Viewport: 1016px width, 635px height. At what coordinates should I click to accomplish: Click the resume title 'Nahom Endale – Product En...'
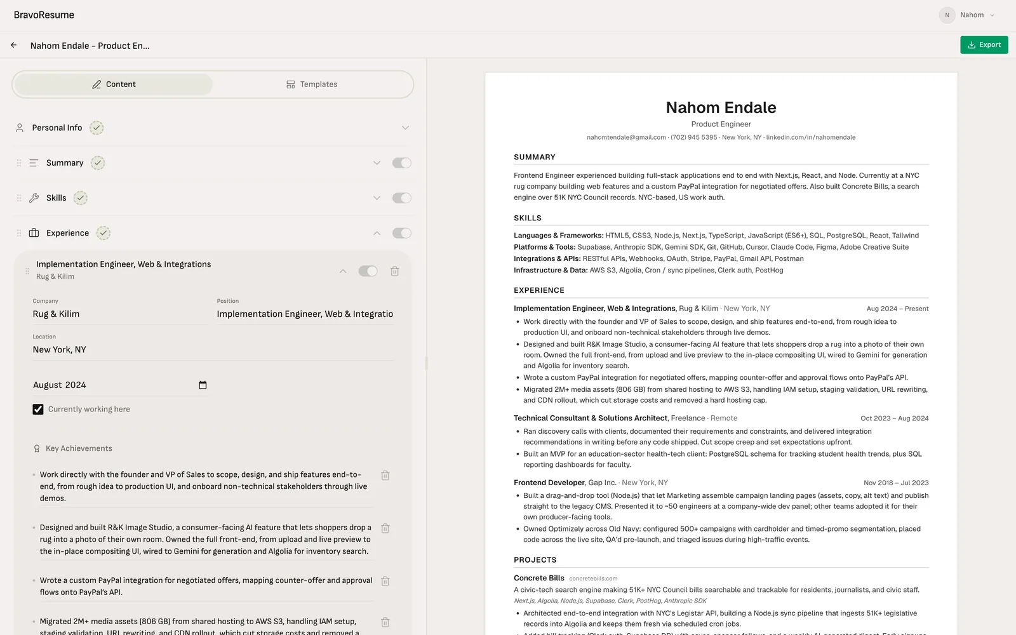[90, 46]
